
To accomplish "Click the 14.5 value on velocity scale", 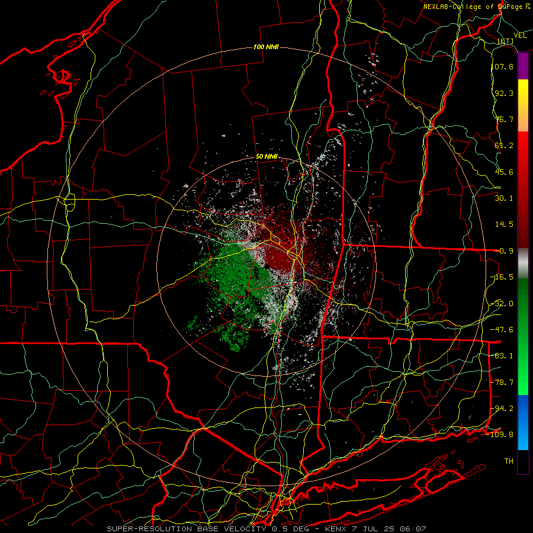I will click(504, 224).
